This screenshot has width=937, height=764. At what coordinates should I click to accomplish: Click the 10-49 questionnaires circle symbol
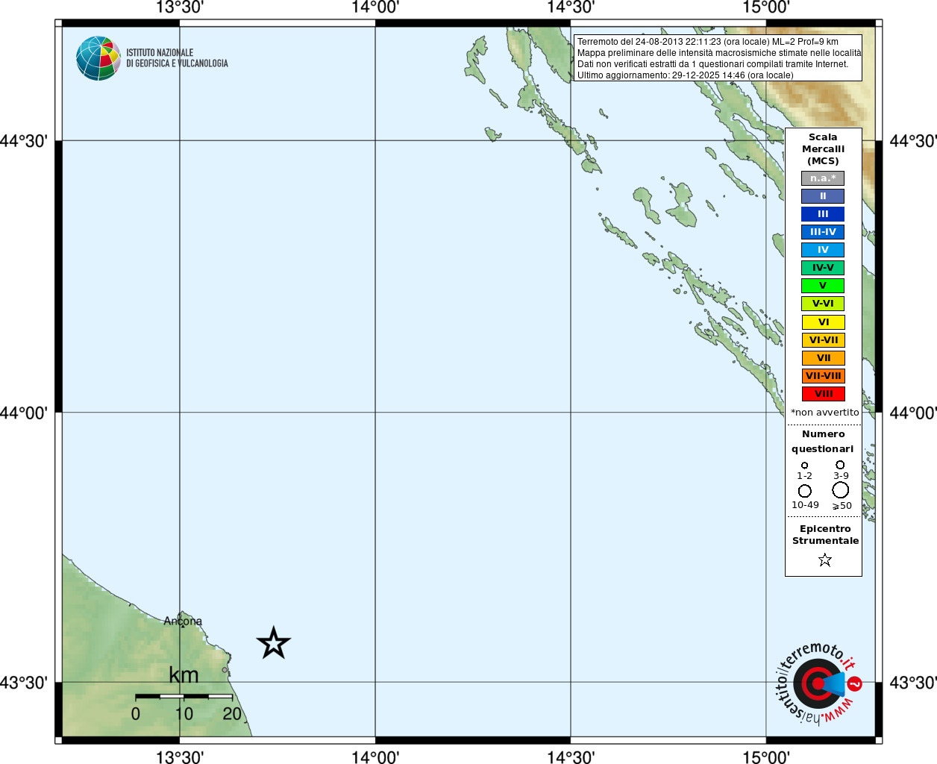[x=804, y=491]
